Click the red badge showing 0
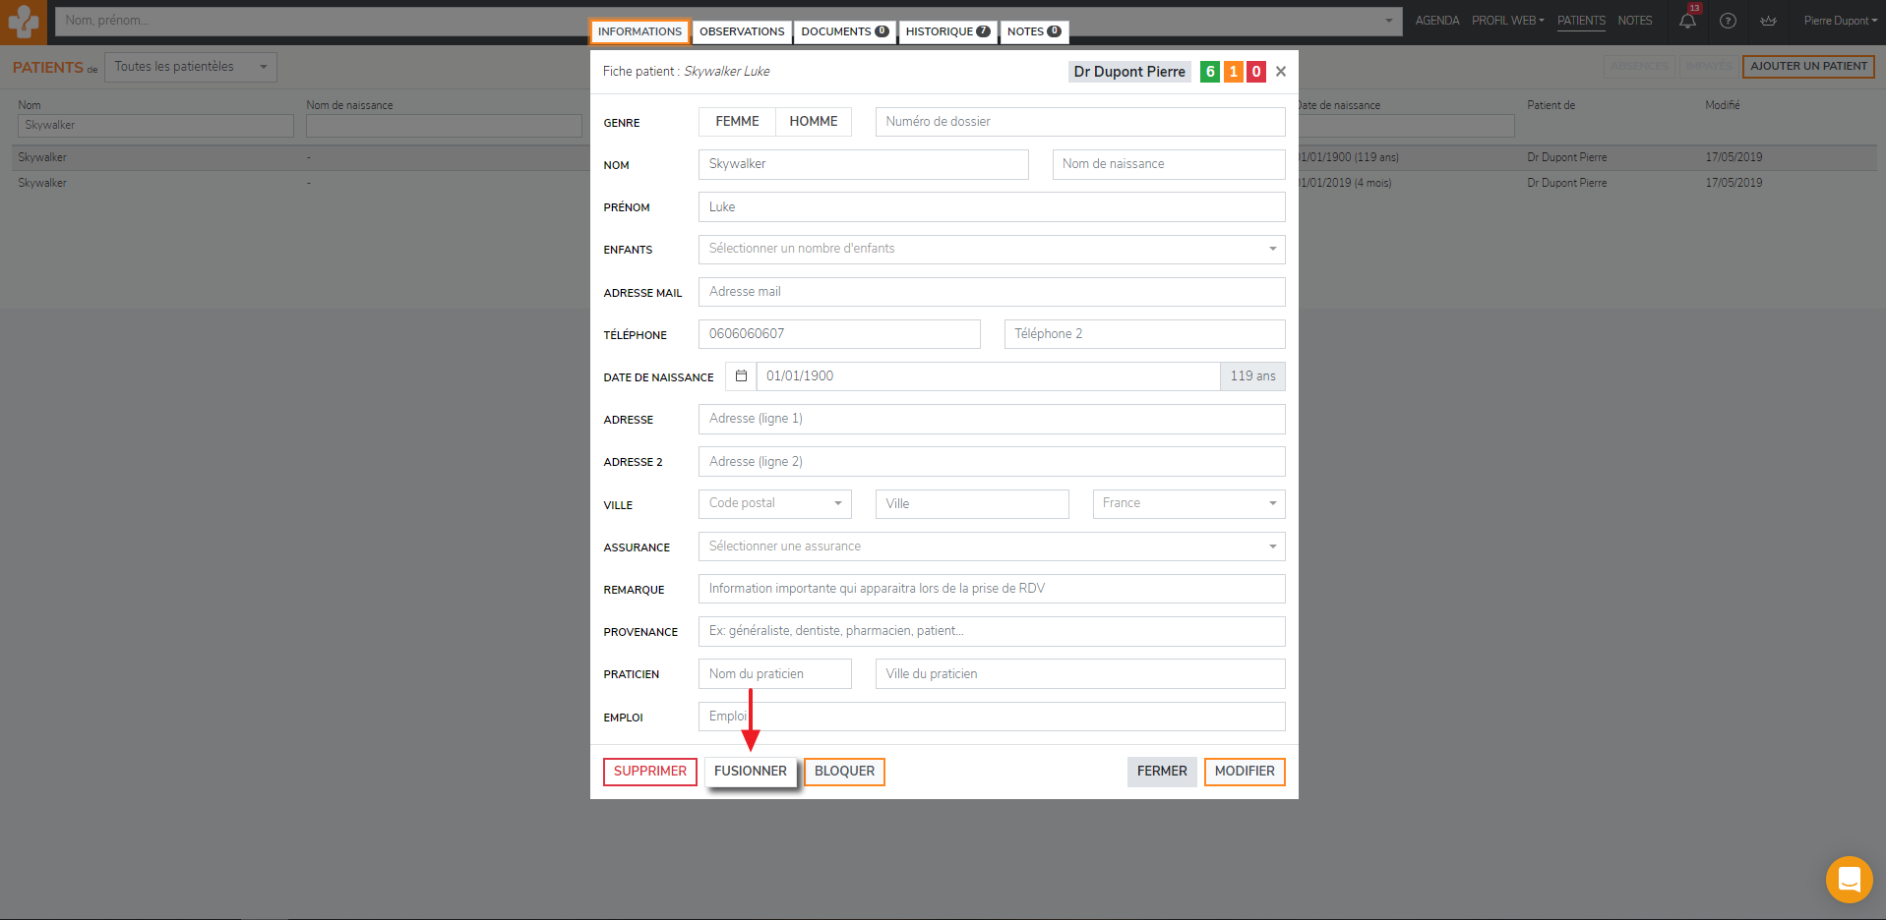Viewport: 1886px width, 920px height. coord(1256,72)
